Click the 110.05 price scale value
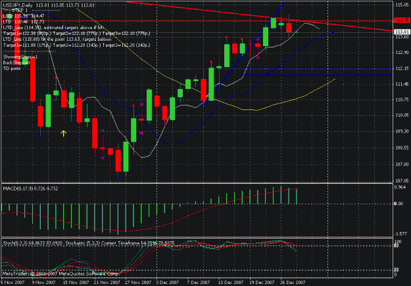 pos(402,115)
